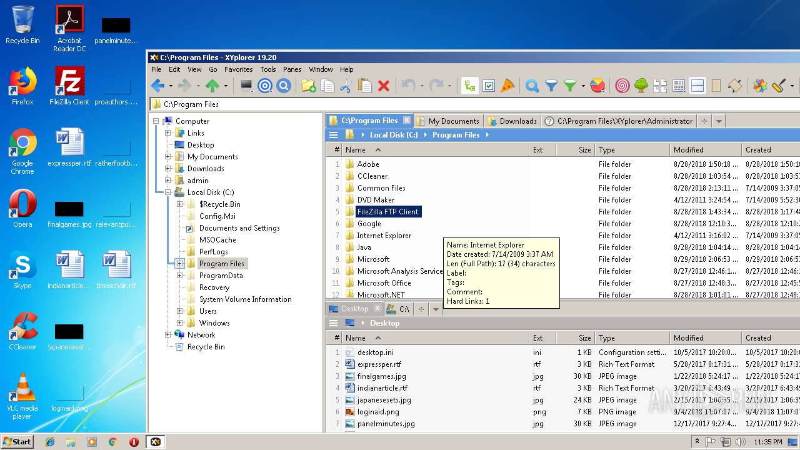Expand the Links node in tree
This screenshot has height=450, width=800.
pos(167,133)
